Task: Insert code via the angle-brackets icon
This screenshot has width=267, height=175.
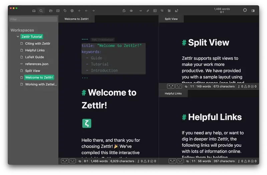Action: pyautogui.click(x=141, y=11)
